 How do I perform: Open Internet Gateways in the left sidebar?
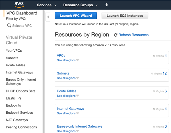[x=19, y=72]
